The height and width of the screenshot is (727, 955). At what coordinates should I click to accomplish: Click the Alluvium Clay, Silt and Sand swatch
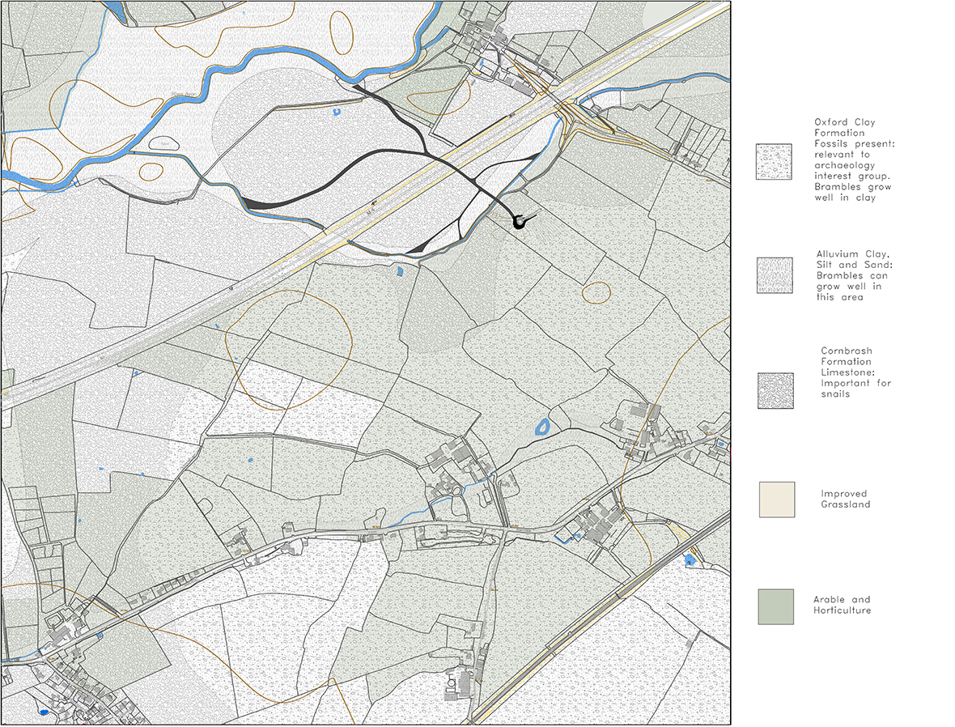[775, 274]
